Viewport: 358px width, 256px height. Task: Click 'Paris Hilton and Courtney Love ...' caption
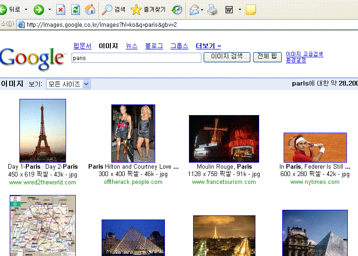(x=133, y=166)
